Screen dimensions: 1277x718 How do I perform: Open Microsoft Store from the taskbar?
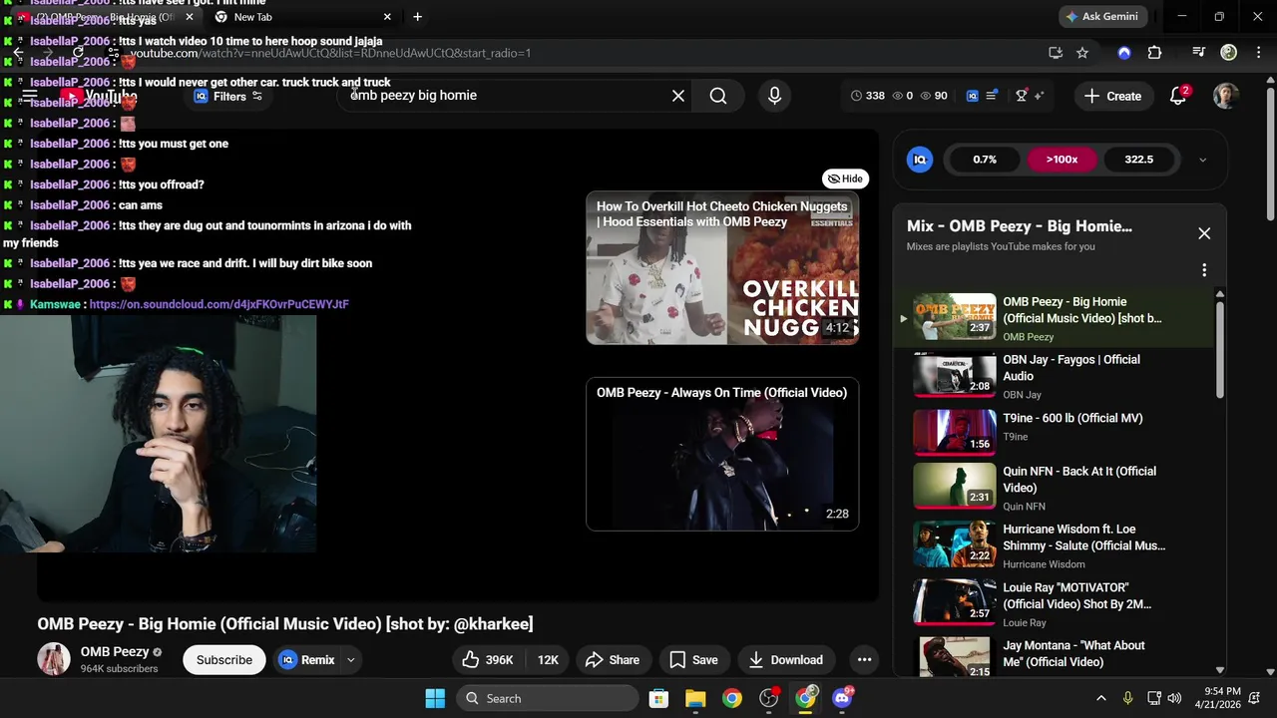pyautogui.click(x=658, y=698)
